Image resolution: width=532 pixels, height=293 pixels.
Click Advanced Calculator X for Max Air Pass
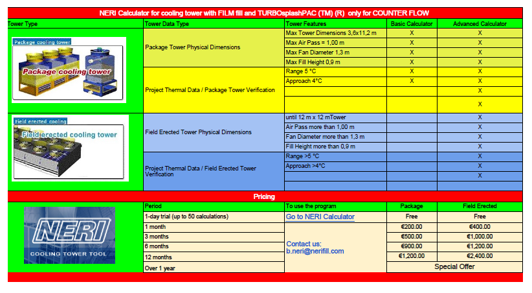point(480,43)
